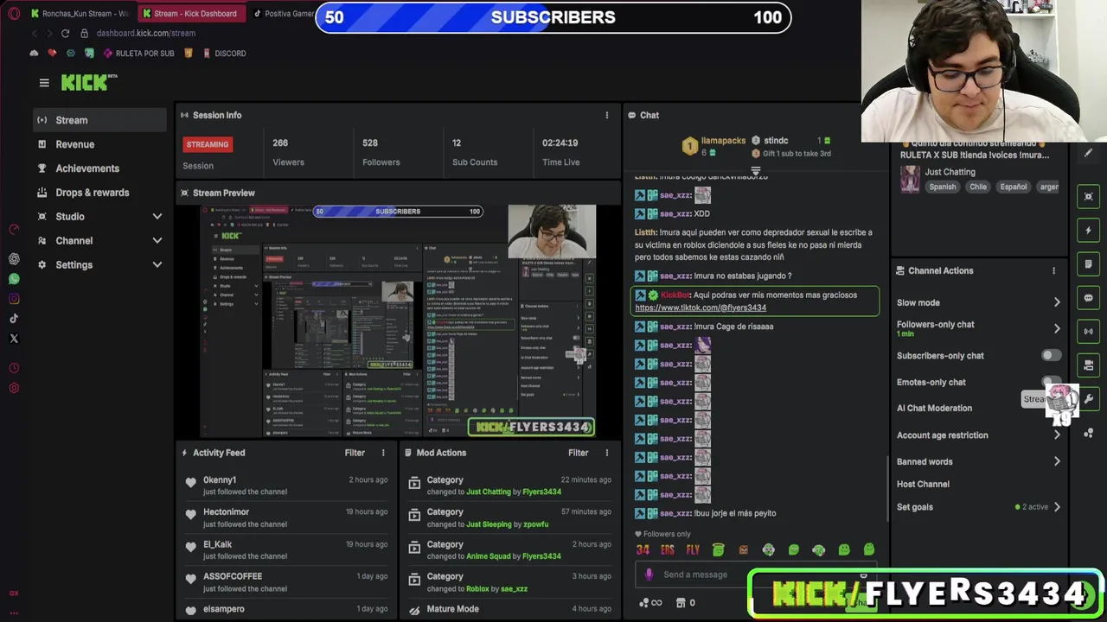1107x622 pixels.
Task: Click Just Chatting category name
Action: tap(950, 172)
